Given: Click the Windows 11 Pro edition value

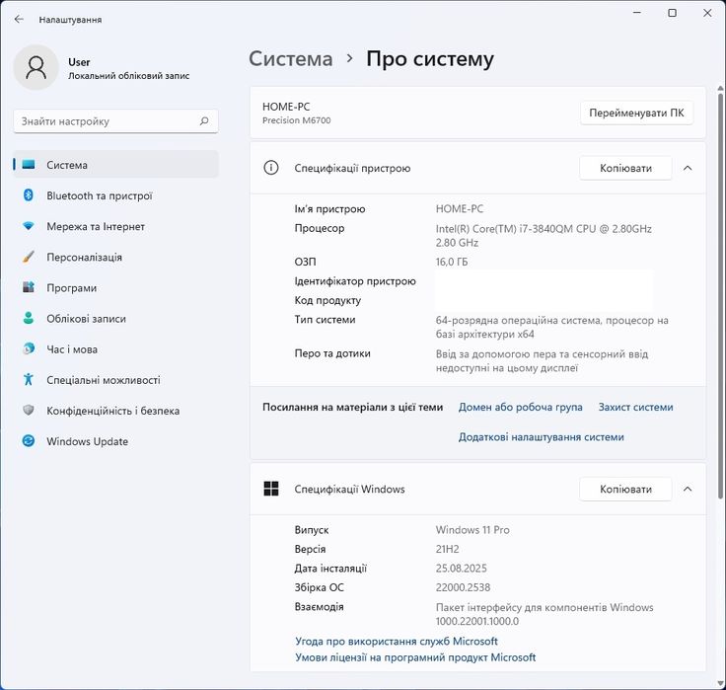Looking at the screenshot, I should coord(472,530).
